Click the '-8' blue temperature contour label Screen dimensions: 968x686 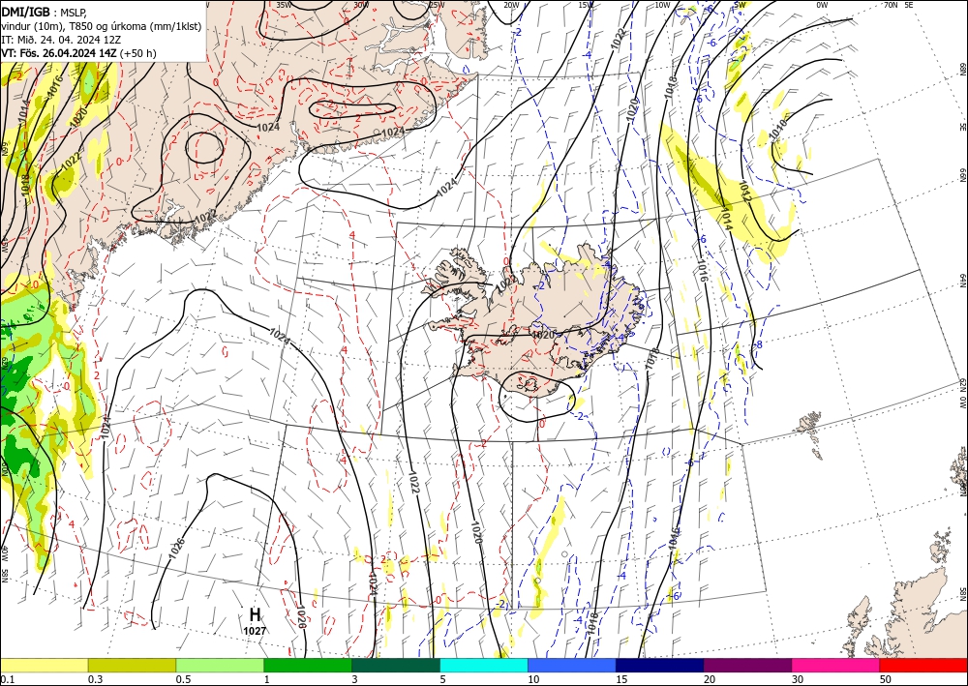[758, 344]
